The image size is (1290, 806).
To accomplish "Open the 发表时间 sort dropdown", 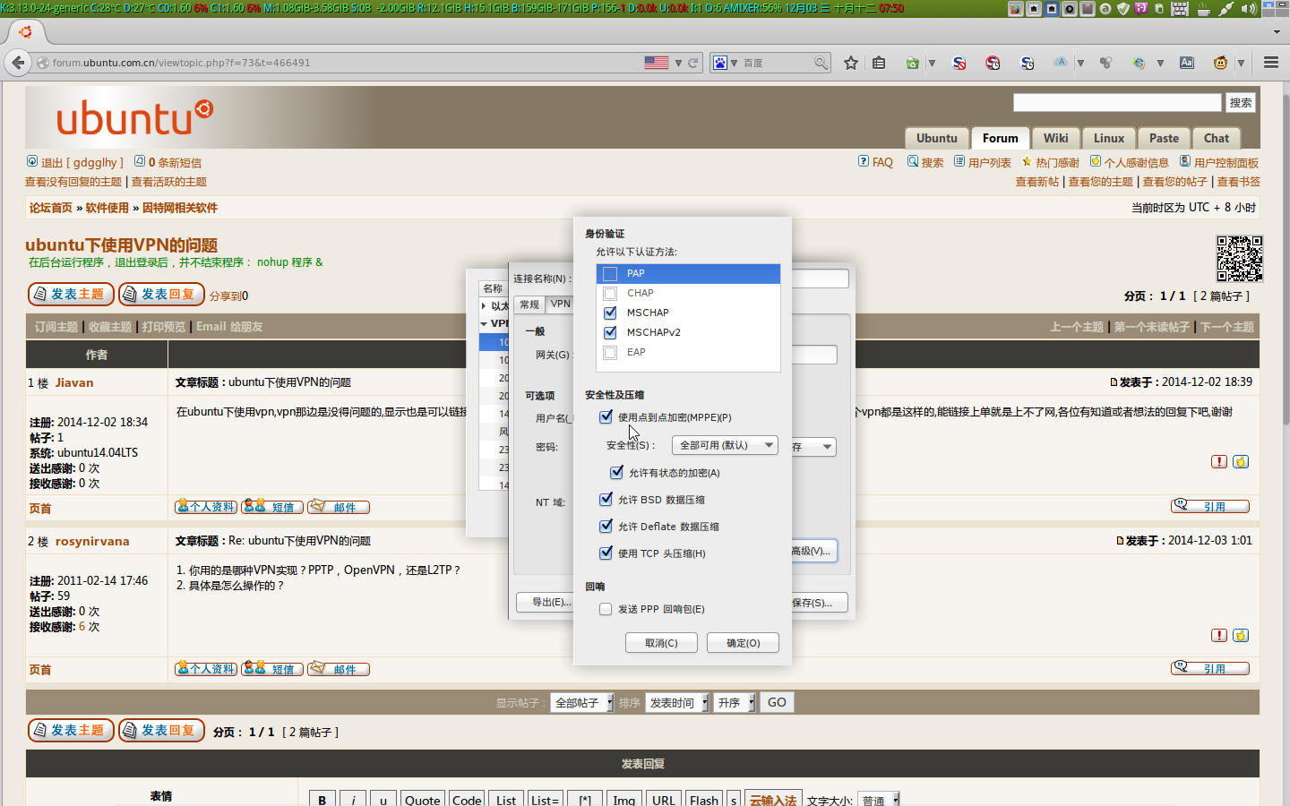I will click(x=677, y=703).
